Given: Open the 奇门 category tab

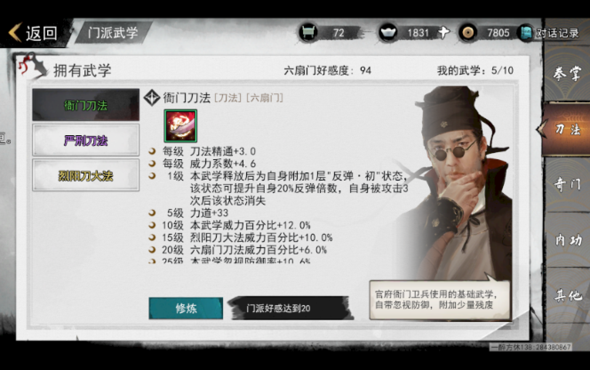Looking at the screenshot, I should pyautogui.click(x=567, y=185).
